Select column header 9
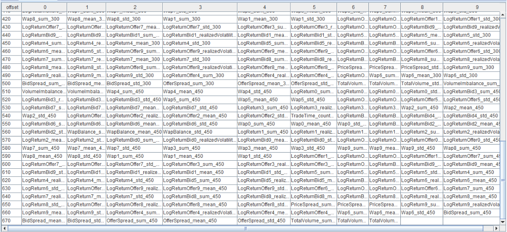Image resolution: width=507 pixels, height=232 pixels. pyautogui.click(x=472, y=7)
